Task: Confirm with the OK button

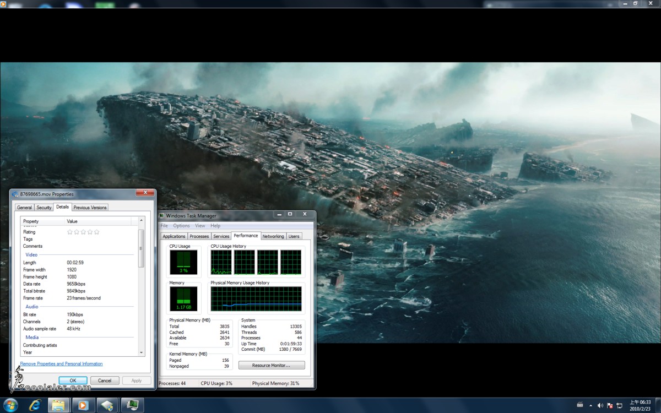Action: click(x=73, y=381)
